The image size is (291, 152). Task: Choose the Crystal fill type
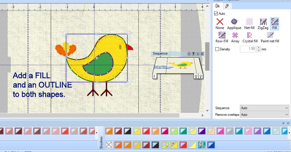pos(250,37)
